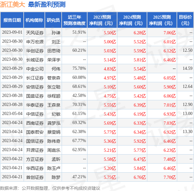Click 6.05亿 forecast value
The height and width of the screenshot is (191, 194).
[x=169, y=78]
